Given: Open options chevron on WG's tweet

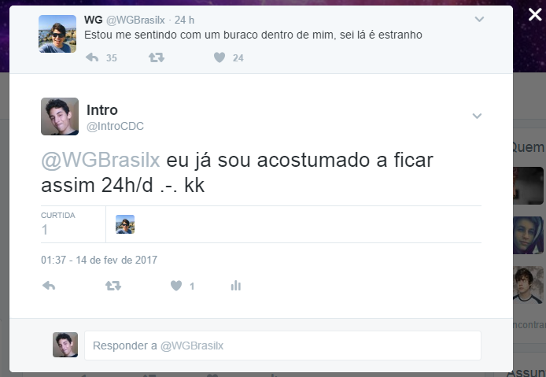Looking at the screenshot, I should (x=479, y=19).
